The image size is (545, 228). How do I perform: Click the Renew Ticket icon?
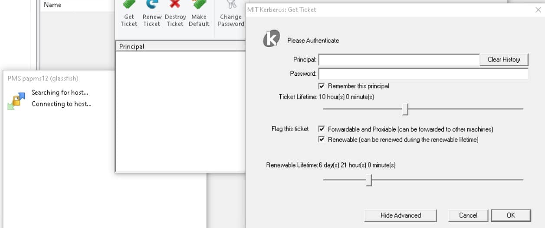(152, 4)
